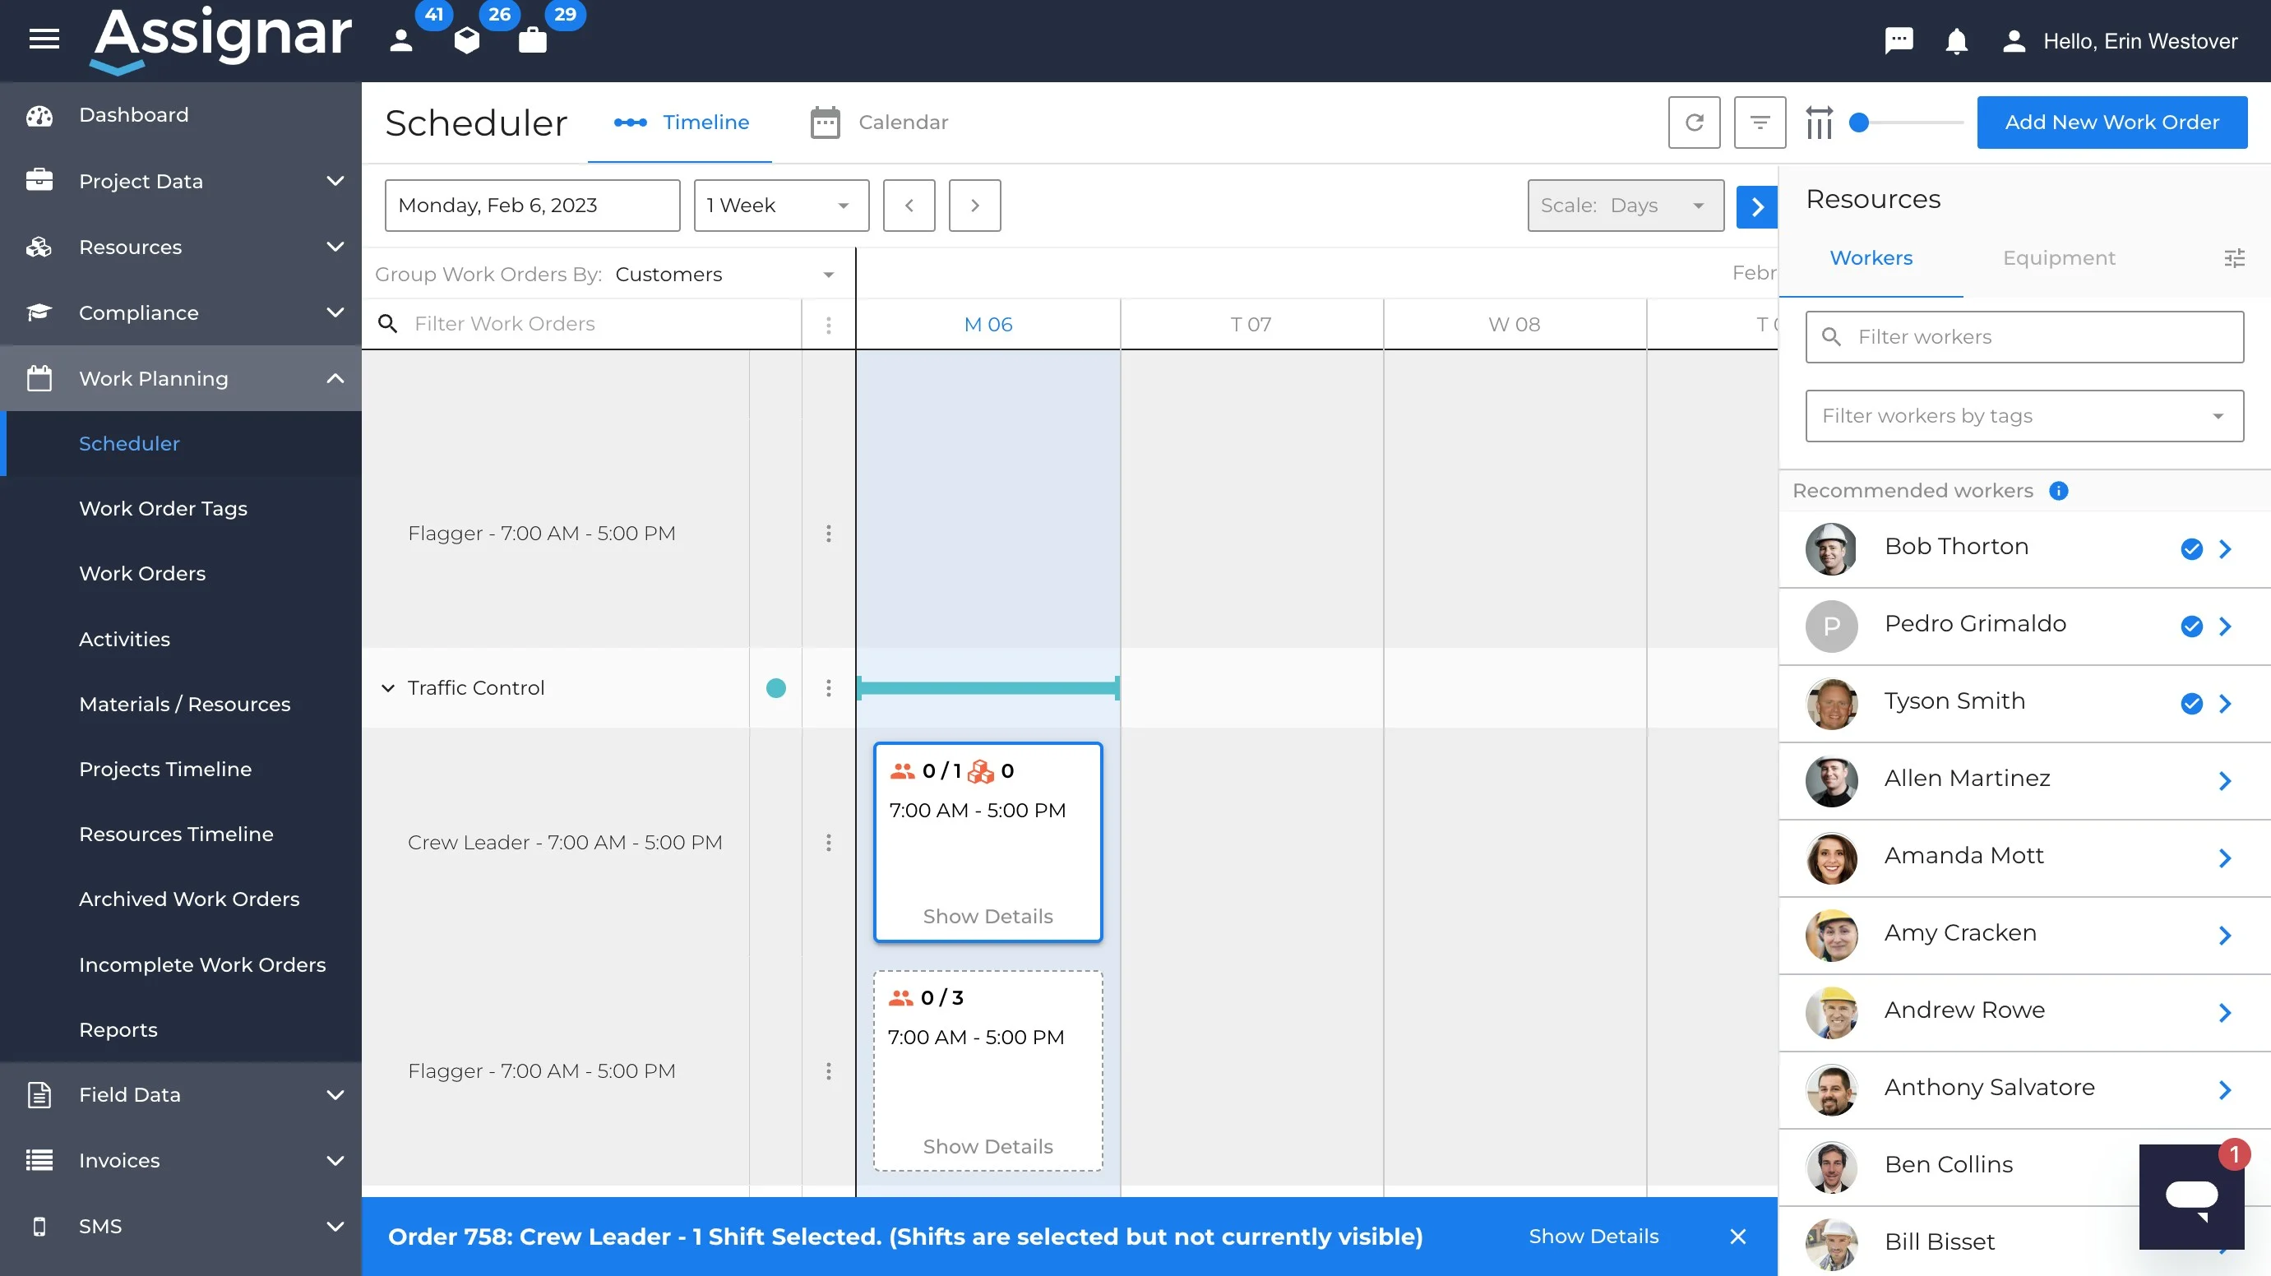Open the 1 Week range dropdown

click(781, 206)
